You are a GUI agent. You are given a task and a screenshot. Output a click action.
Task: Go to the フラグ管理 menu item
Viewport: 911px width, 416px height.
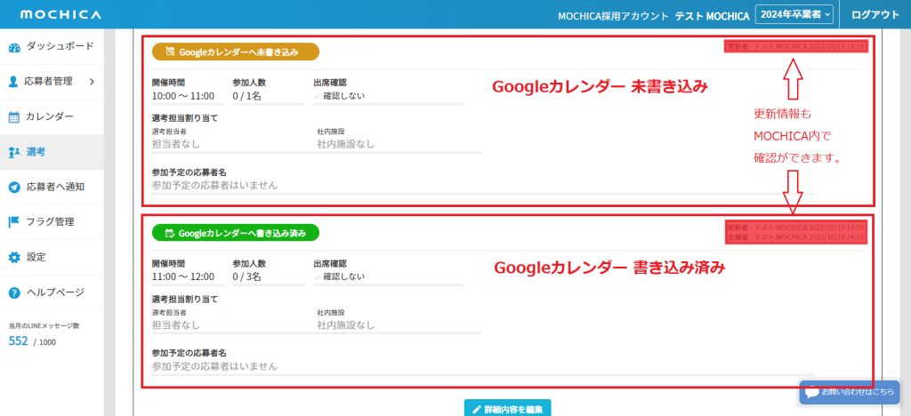click(50, 222)
